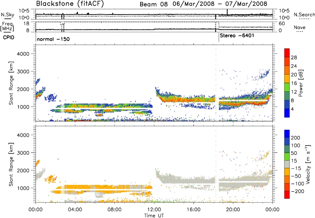Select the "normal -150" CPID annotation

pos(53,39)
